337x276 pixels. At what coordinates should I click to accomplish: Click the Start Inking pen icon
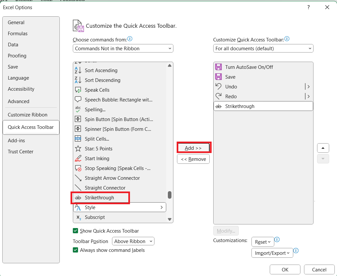78,159
